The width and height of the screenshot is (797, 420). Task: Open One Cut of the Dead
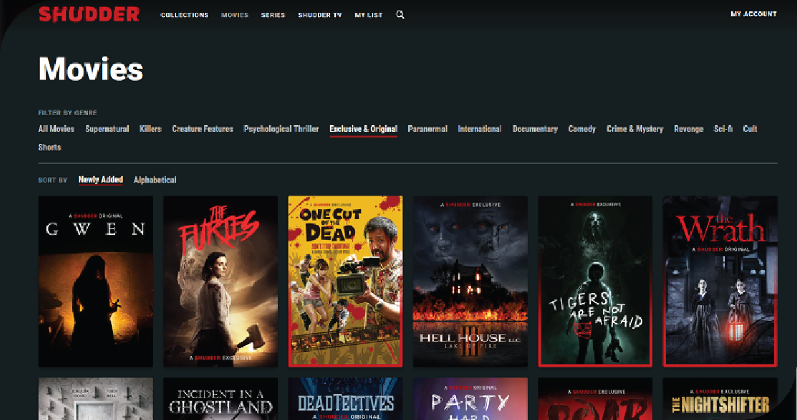(345, 282)
